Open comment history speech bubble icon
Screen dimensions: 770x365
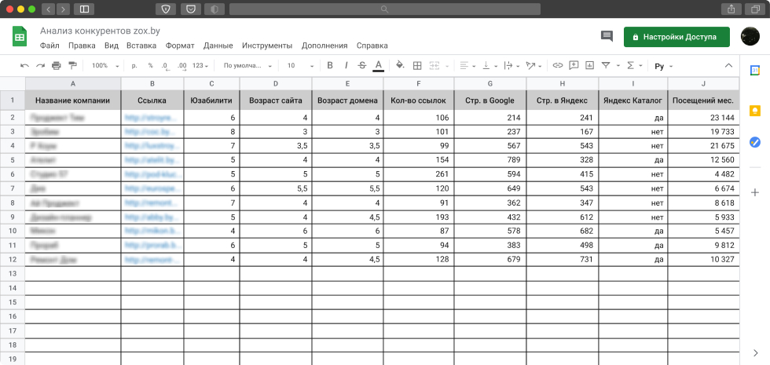point(607,36)
